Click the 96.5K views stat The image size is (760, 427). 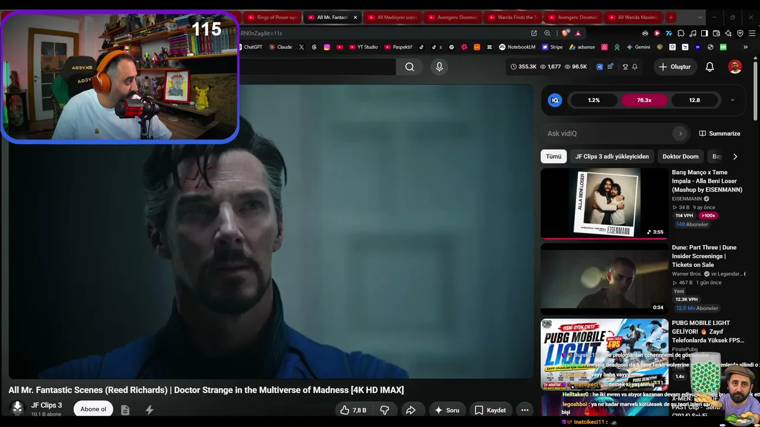[575, 67]
